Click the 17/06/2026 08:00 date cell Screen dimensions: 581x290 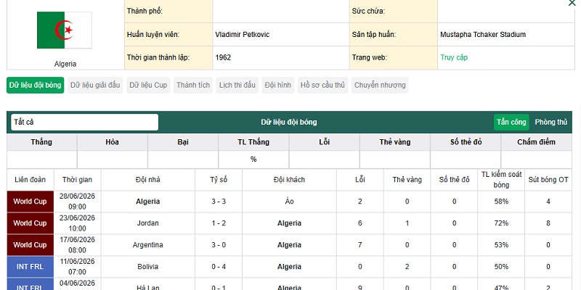pos(77,245)
